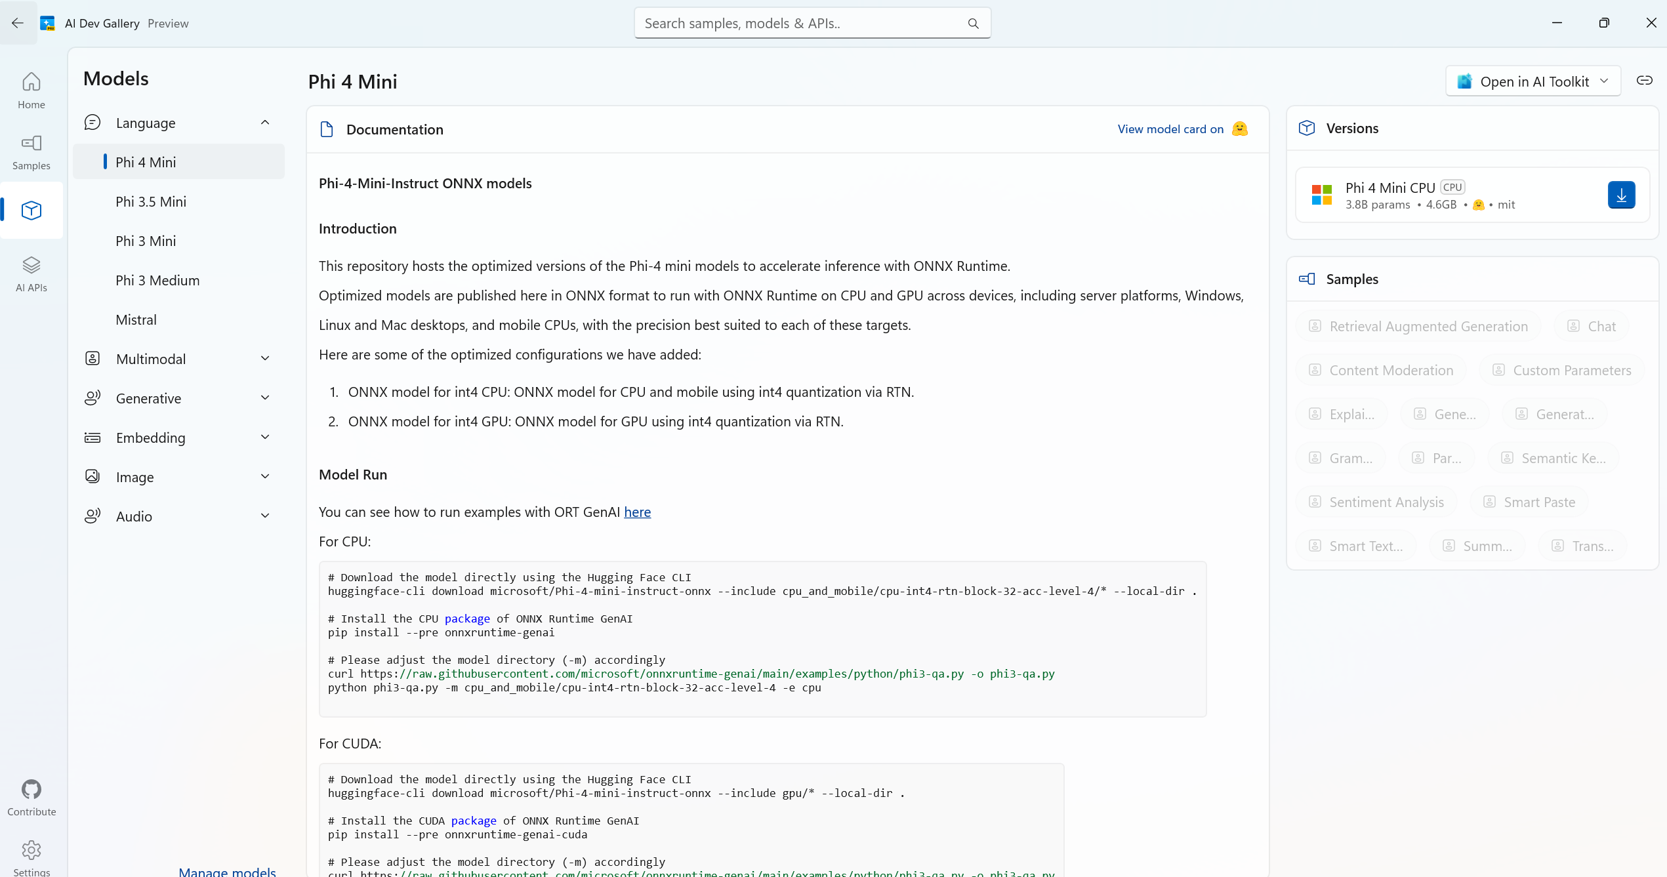Open the Sentiment Analysis sample

(x=1376, y=502)
